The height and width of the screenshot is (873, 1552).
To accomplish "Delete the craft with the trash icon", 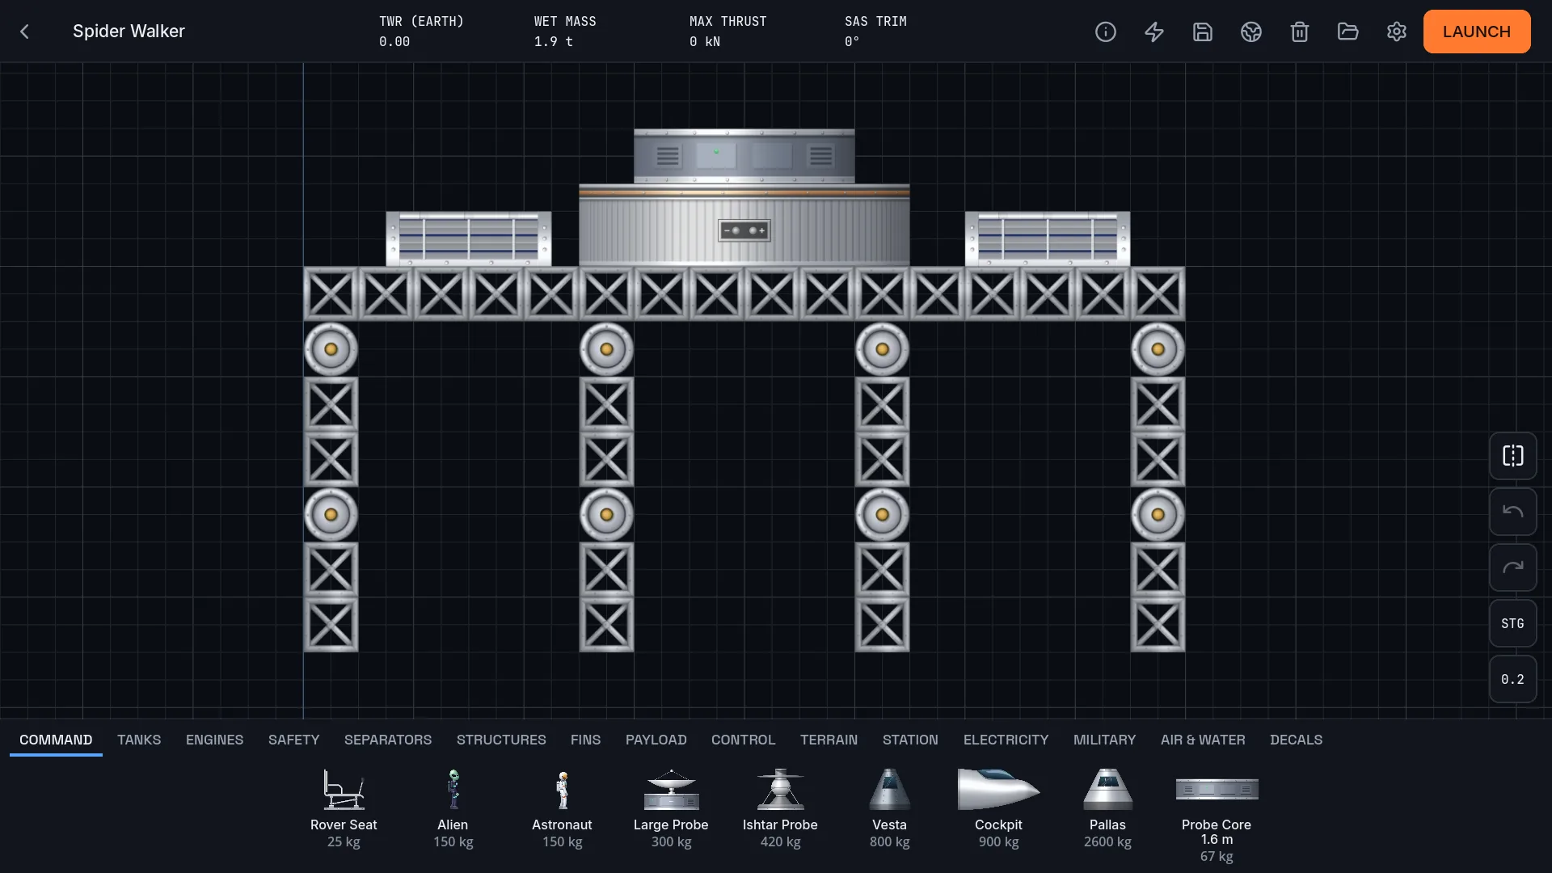I will click(x=1300, y=32).
